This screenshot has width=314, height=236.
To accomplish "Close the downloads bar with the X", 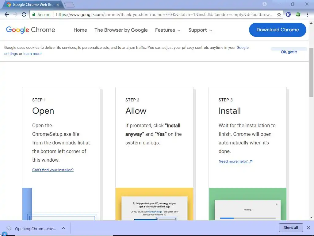I will (308, 228).
